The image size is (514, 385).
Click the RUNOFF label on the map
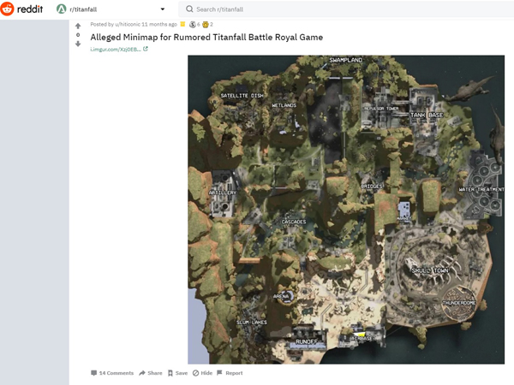click(307, 341)
